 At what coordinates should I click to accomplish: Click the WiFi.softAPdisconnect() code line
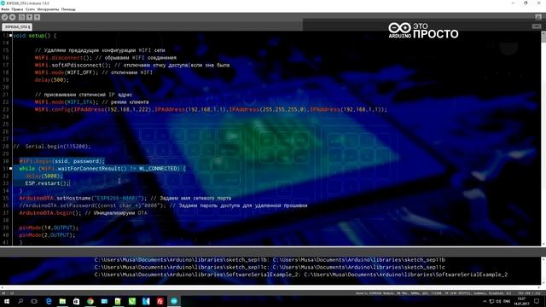(x=132, y=65)
